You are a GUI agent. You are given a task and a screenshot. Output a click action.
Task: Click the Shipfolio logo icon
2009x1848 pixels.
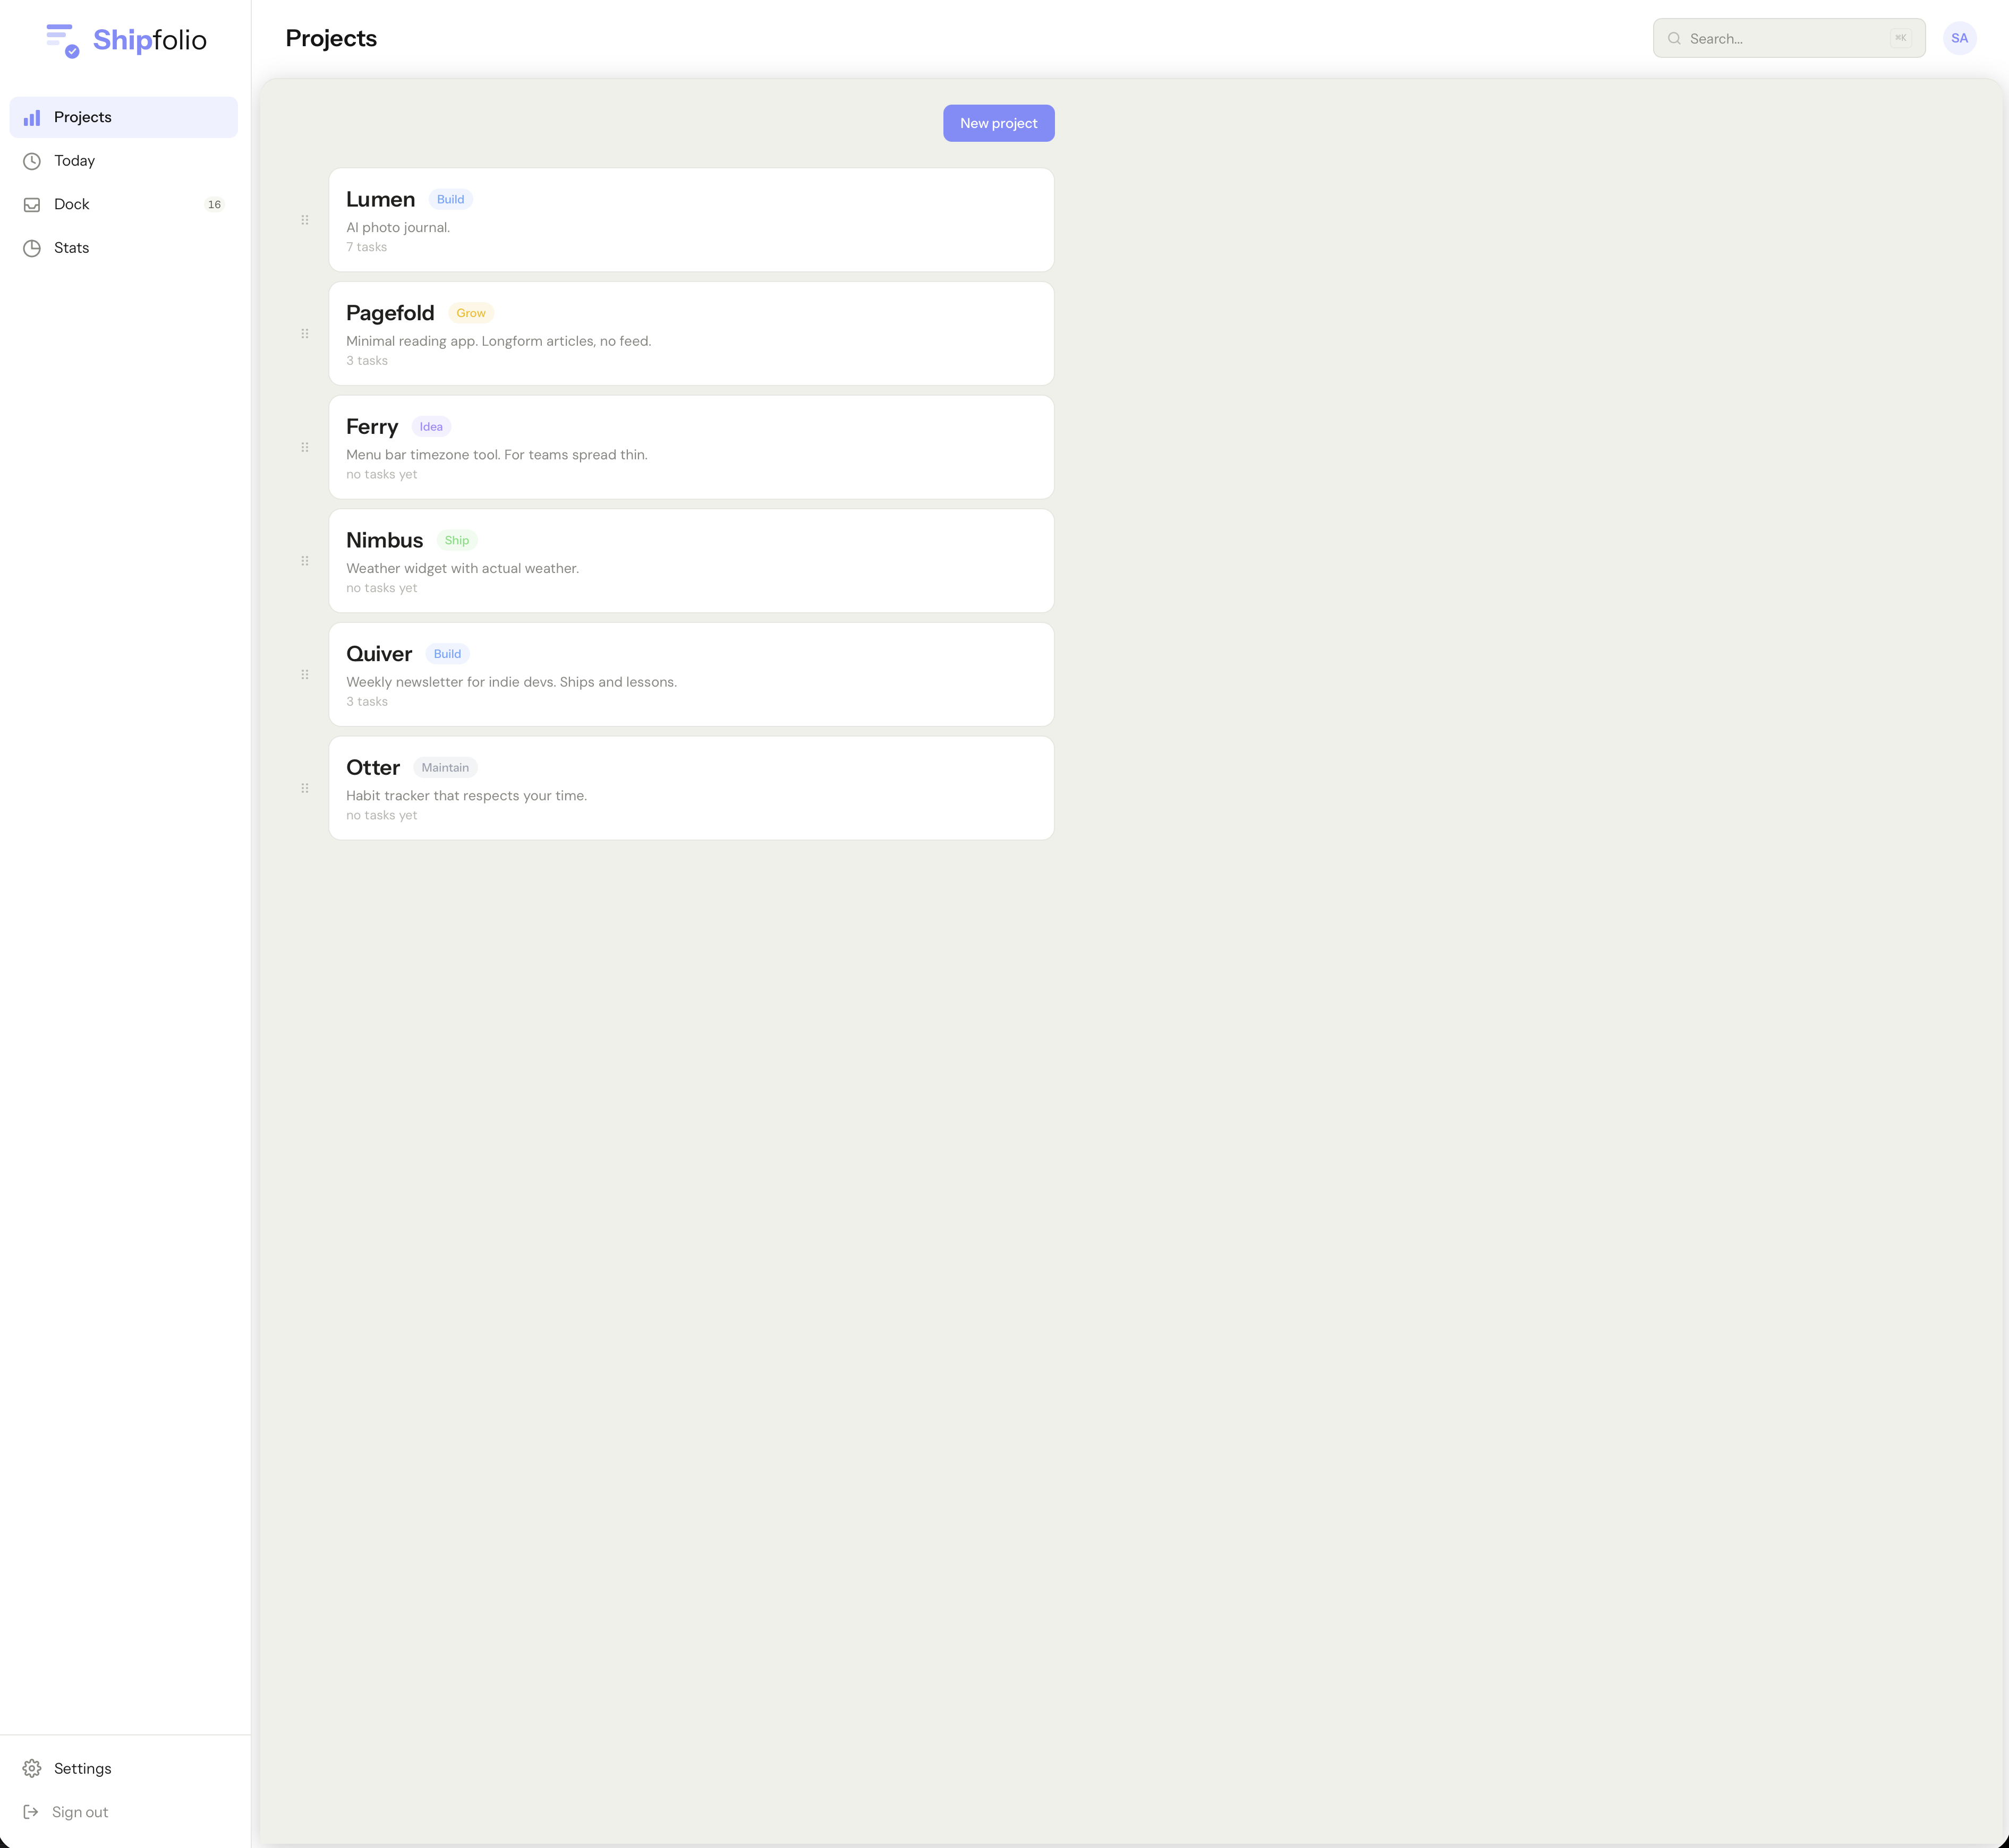click(62, 40)
